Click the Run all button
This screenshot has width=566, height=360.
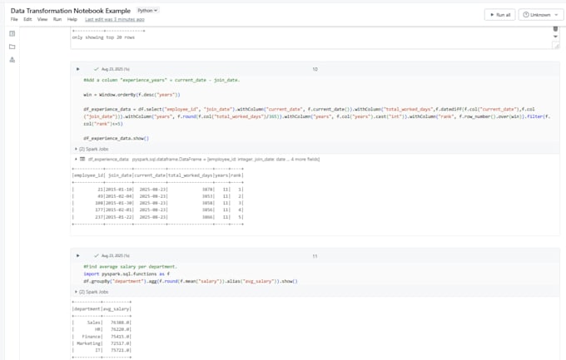click(499, 15)
